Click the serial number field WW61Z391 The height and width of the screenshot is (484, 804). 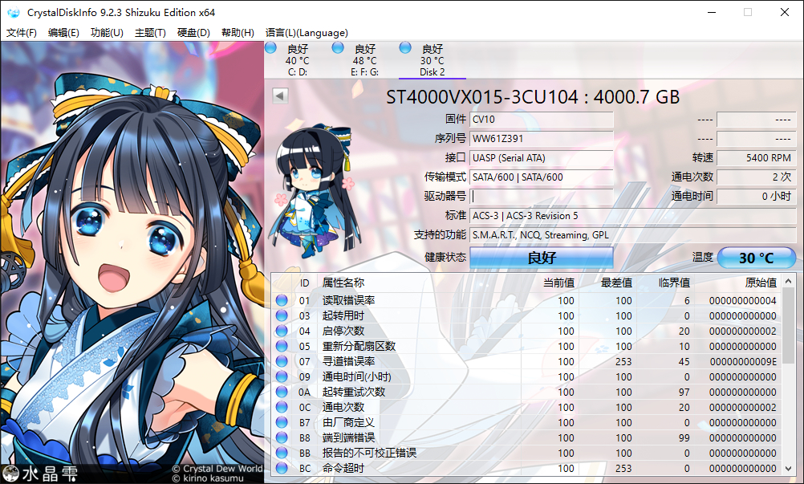(542, 138)
